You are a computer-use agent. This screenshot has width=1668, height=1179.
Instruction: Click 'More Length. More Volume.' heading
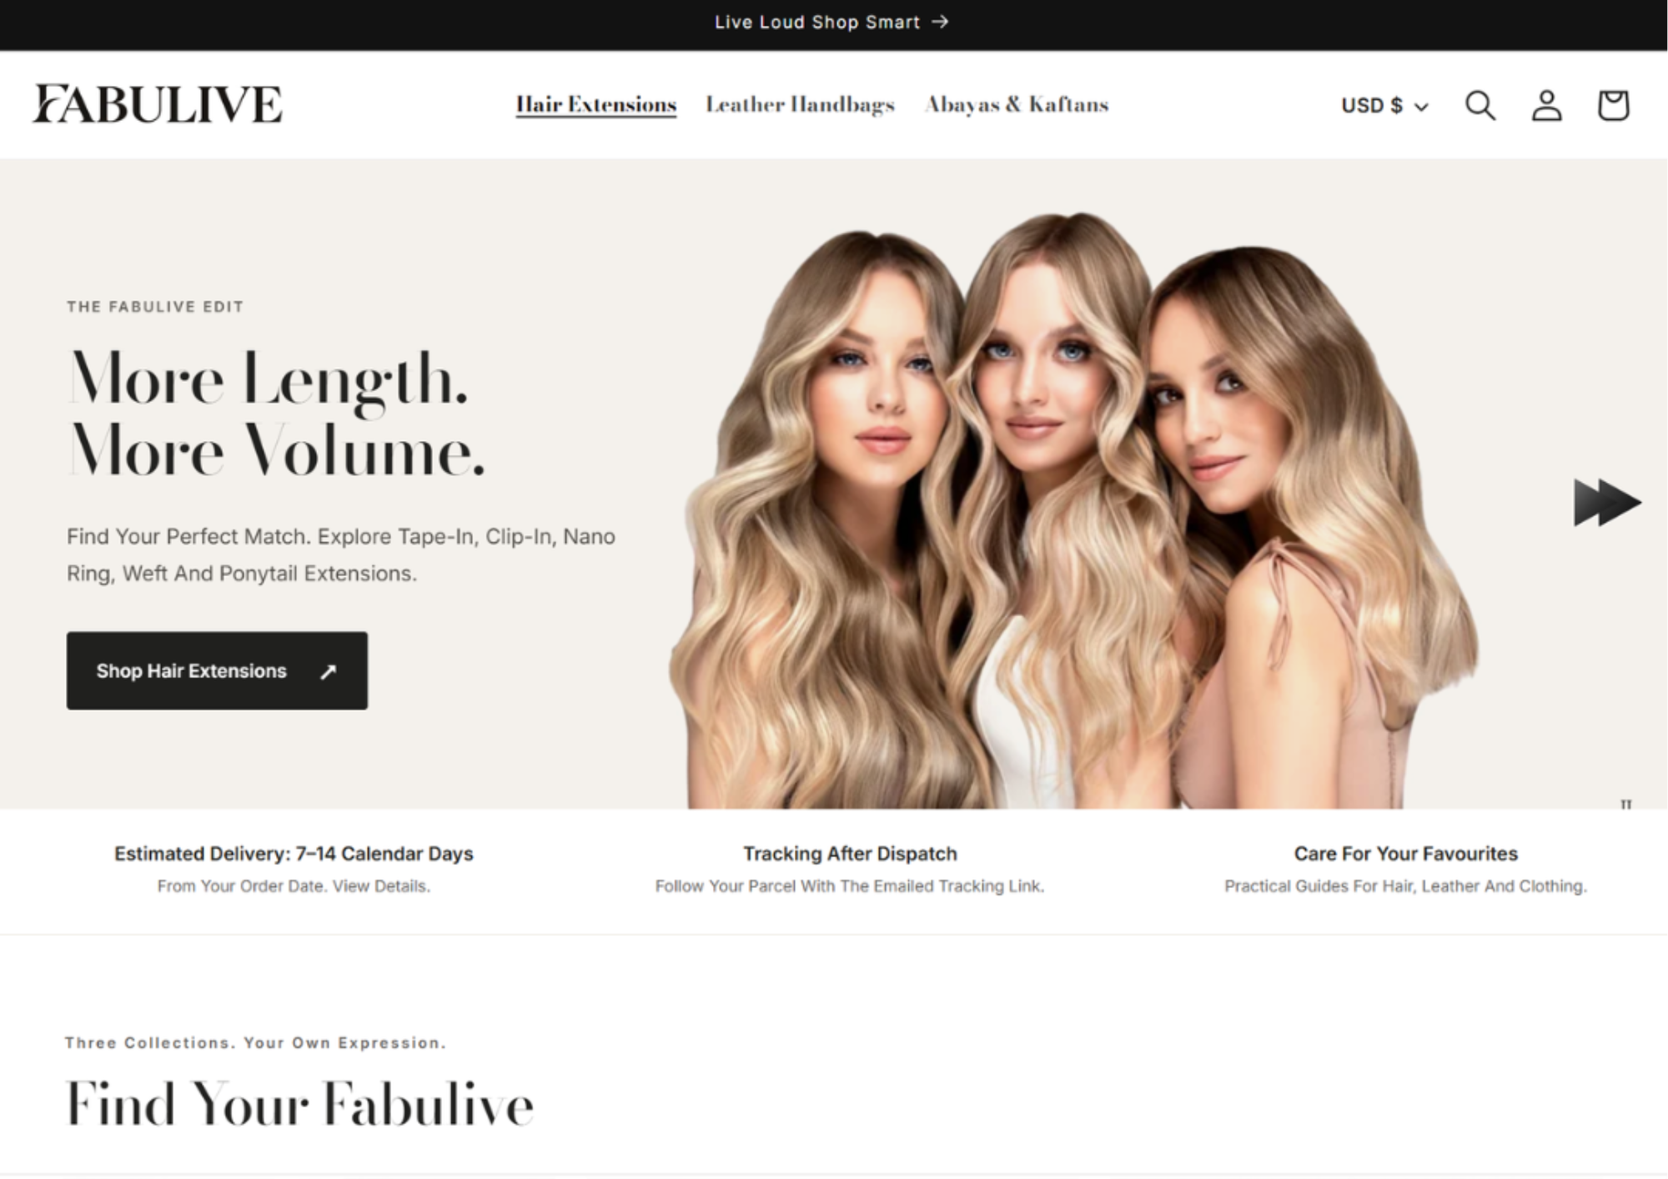tap(276, 414)
